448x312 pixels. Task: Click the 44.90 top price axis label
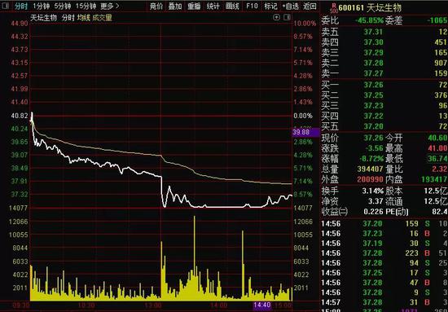(x=20, y=24)
